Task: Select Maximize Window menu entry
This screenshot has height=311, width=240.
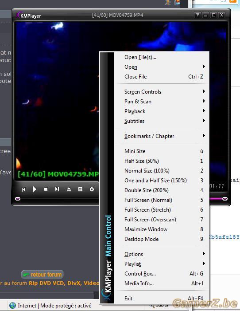Action: 162,229
